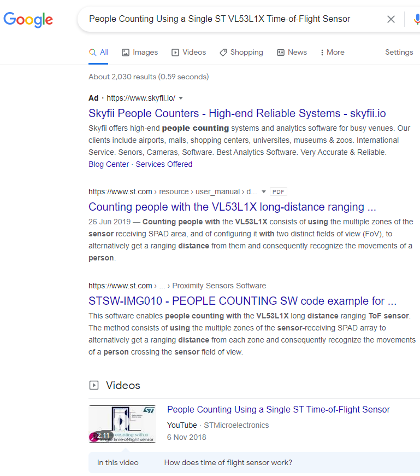This screenshot has width=420, height=476.
Task: Expand the dropdown arrow next to the st.com user_manual URL
Action: click(264, 191)
